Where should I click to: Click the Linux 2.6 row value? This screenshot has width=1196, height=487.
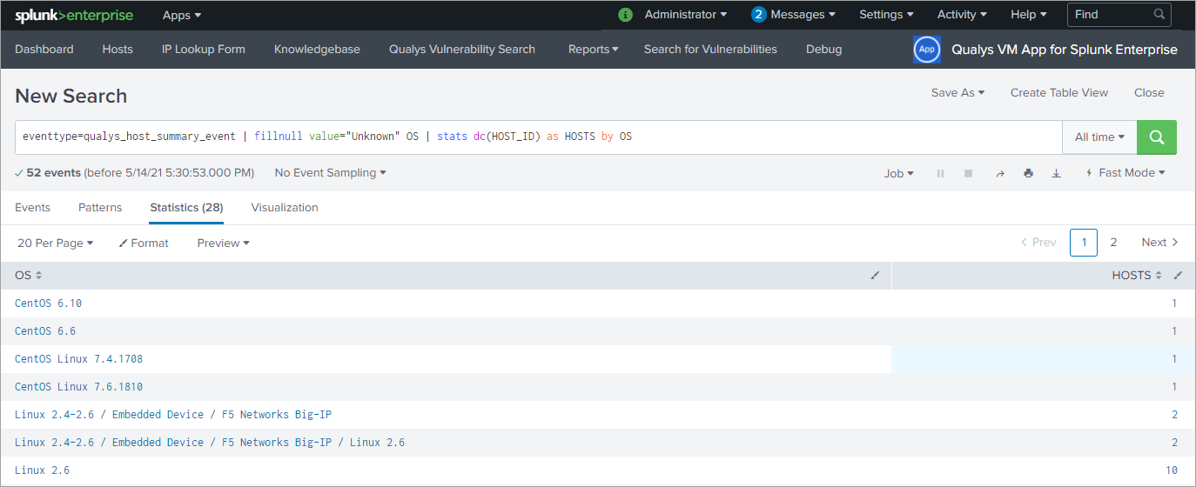click(42, 470)
